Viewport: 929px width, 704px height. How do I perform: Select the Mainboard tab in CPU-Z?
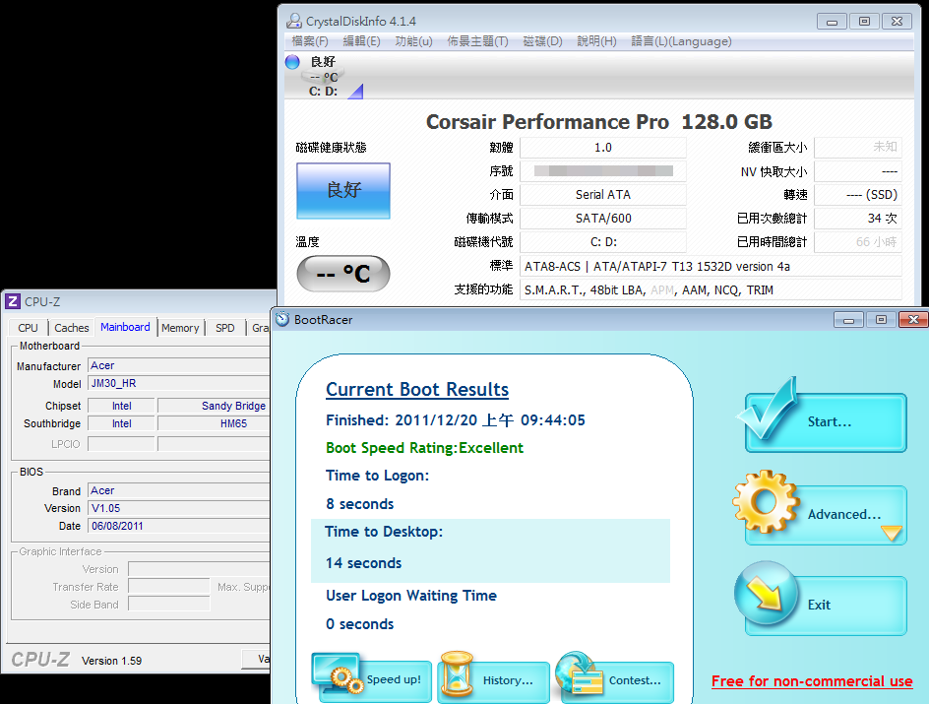[x=125, y=327]
